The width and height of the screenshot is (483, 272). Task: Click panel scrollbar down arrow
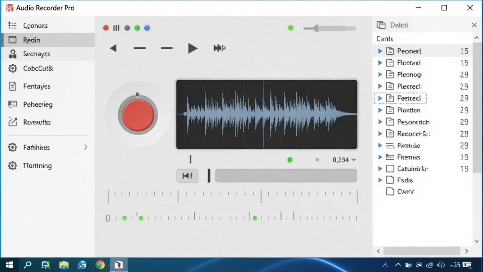(x=477, y=241)
